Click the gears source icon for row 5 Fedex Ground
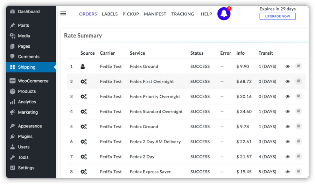 pyautogui.click(x=84, y=127)
